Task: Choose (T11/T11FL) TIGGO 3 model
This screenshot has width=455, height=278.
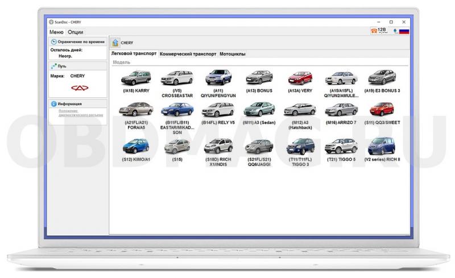Action: point(300,152)
